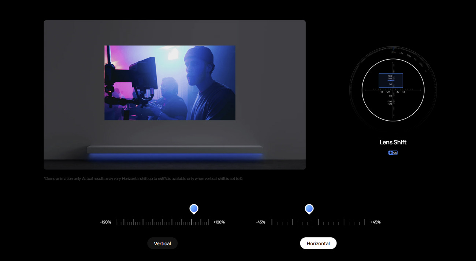Click the 1.25x zoom marker on the dial
The height and width of the screenshot is (261, 476).
[x=393, y=52]
